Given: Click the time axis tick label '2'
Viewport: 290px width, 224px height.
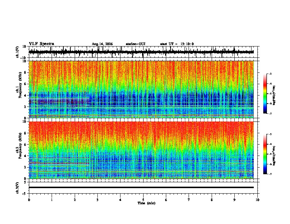Looking at the screenshot, I should pos(75,200).
